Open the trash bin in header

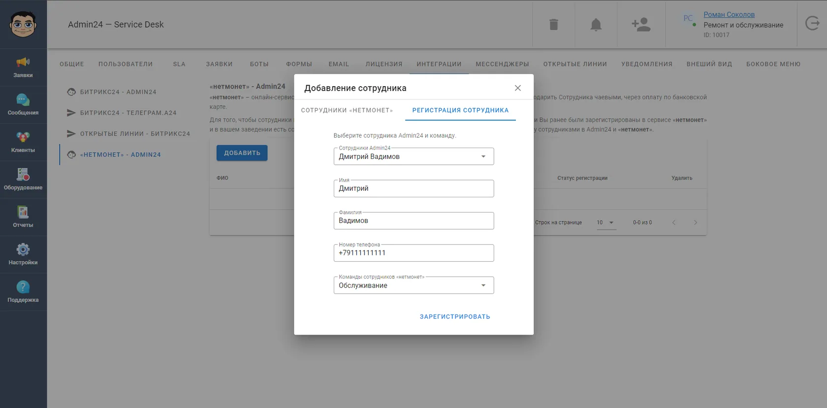554,24
